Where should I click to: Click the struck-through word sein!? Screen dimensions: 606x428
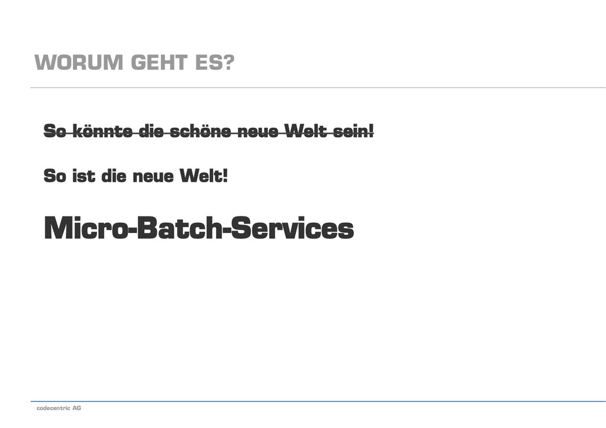pos(354,131)
